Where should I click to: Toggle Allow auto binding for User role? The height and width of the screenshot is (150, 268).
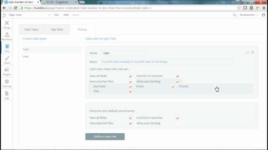click(x=178, y=82)
